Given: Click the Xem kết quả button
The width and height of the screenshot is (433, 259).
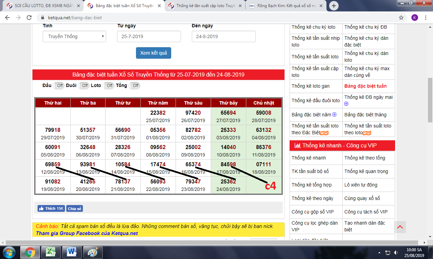Looking at the screenshot, I should point(154,53).
